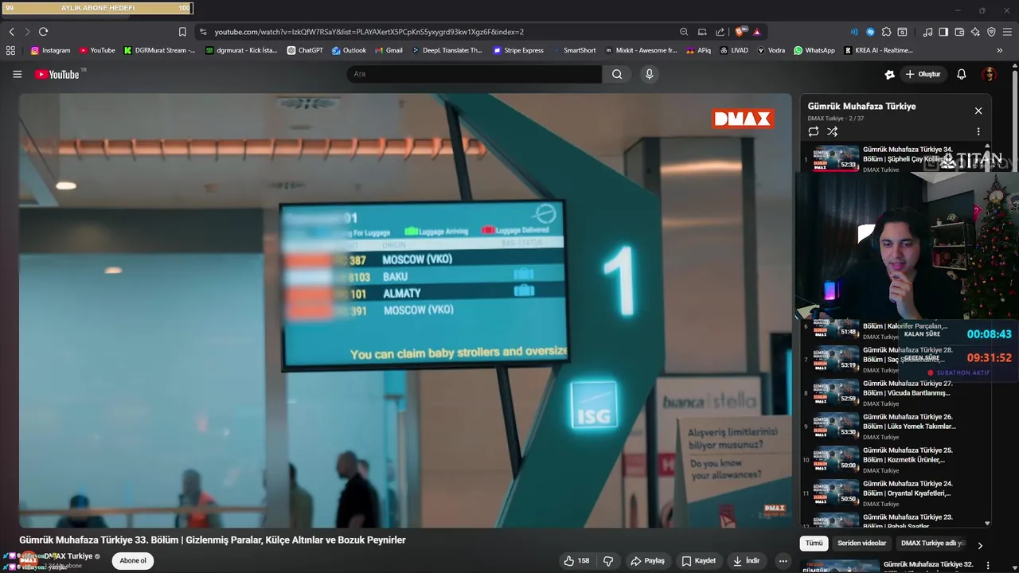Viewport: 1019px width, 573px height.
Task: Dislike the video with thumbs down
Action: click(x=608, y=560)
